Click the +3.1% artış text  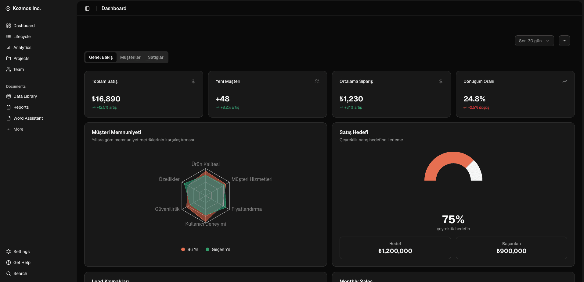point(353,108)
